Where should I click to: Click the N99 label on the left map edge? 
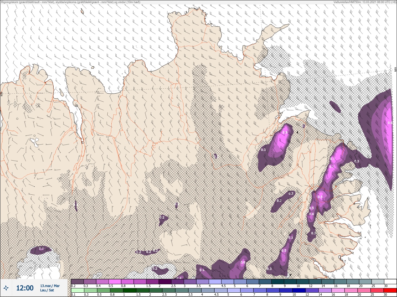tap(2, 93)
